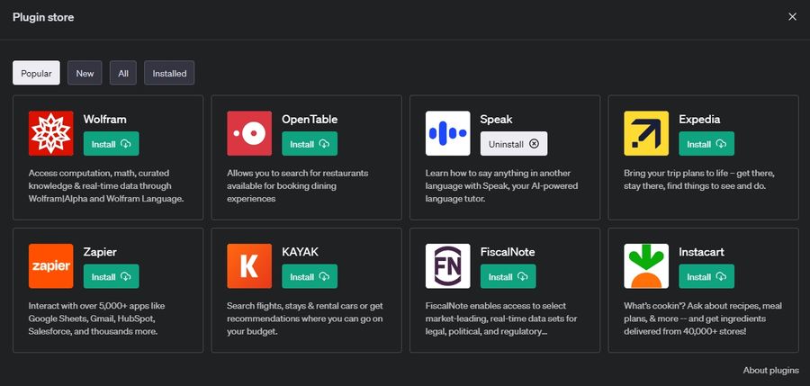Screen dimensions: 810x386
Task: Close the Plugin store dialog
Action: point(792,17)
